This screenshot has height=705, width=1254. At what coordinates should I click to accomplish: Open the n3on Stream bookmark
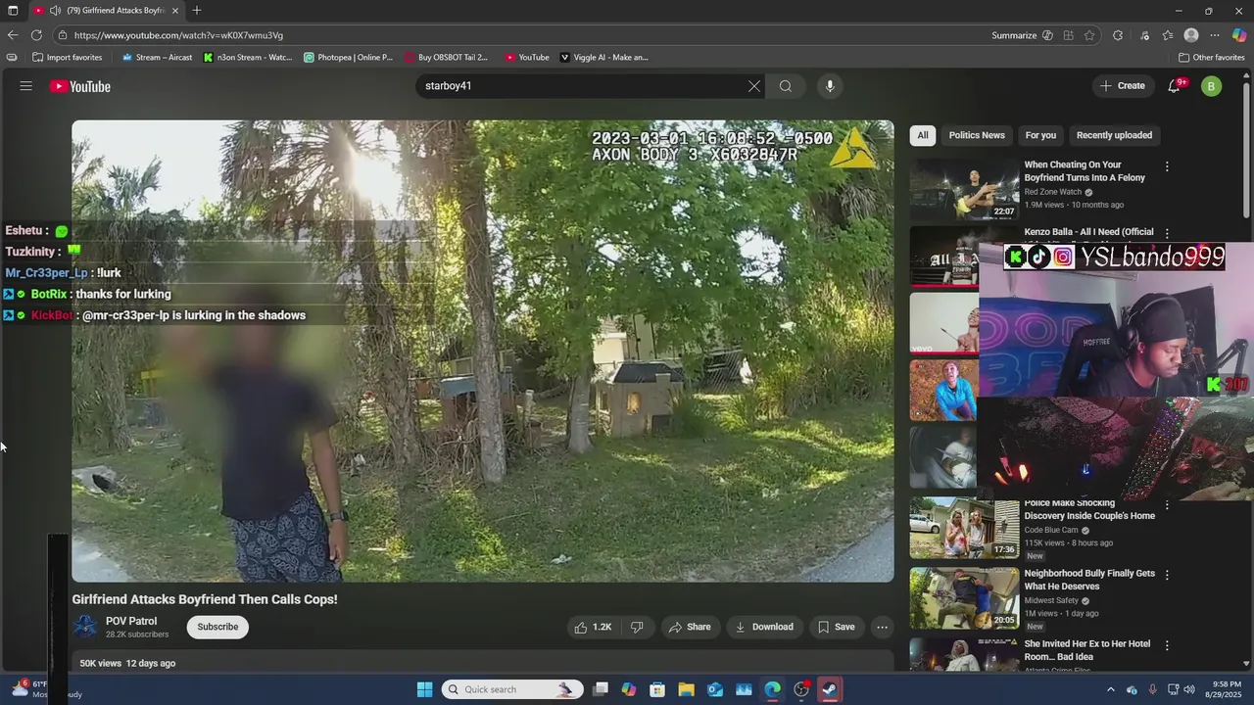248,58
